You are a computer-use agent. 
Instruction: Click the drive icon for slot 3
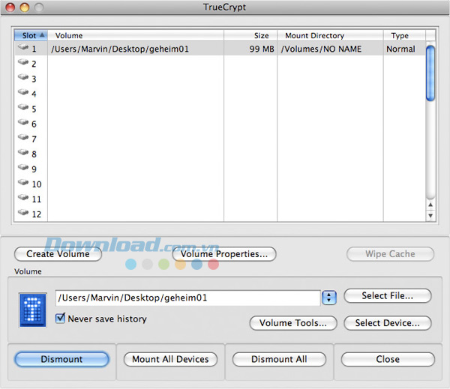[x=23, y=77]
